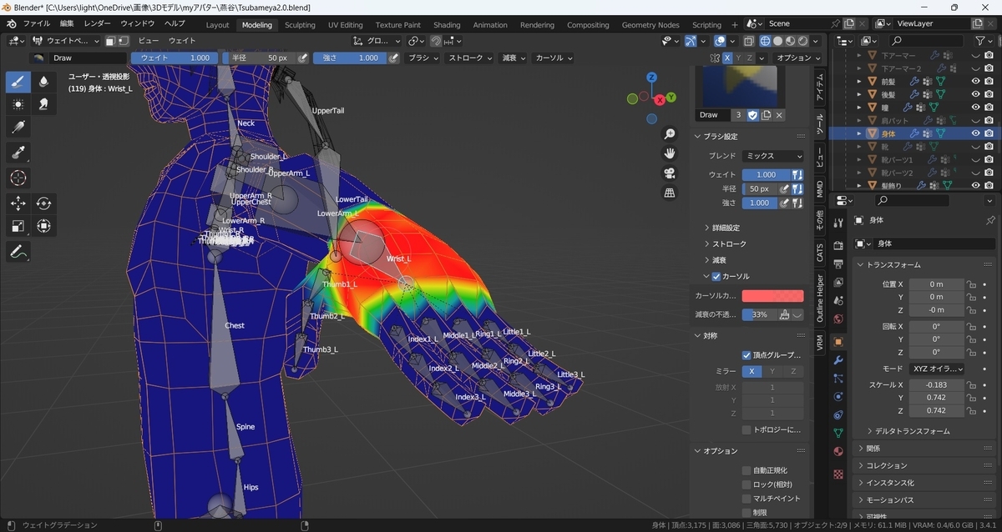This screenshot has height=532, width=1002.
Task: Open the Object Data green triangle tab
Action: click(838, 433)
